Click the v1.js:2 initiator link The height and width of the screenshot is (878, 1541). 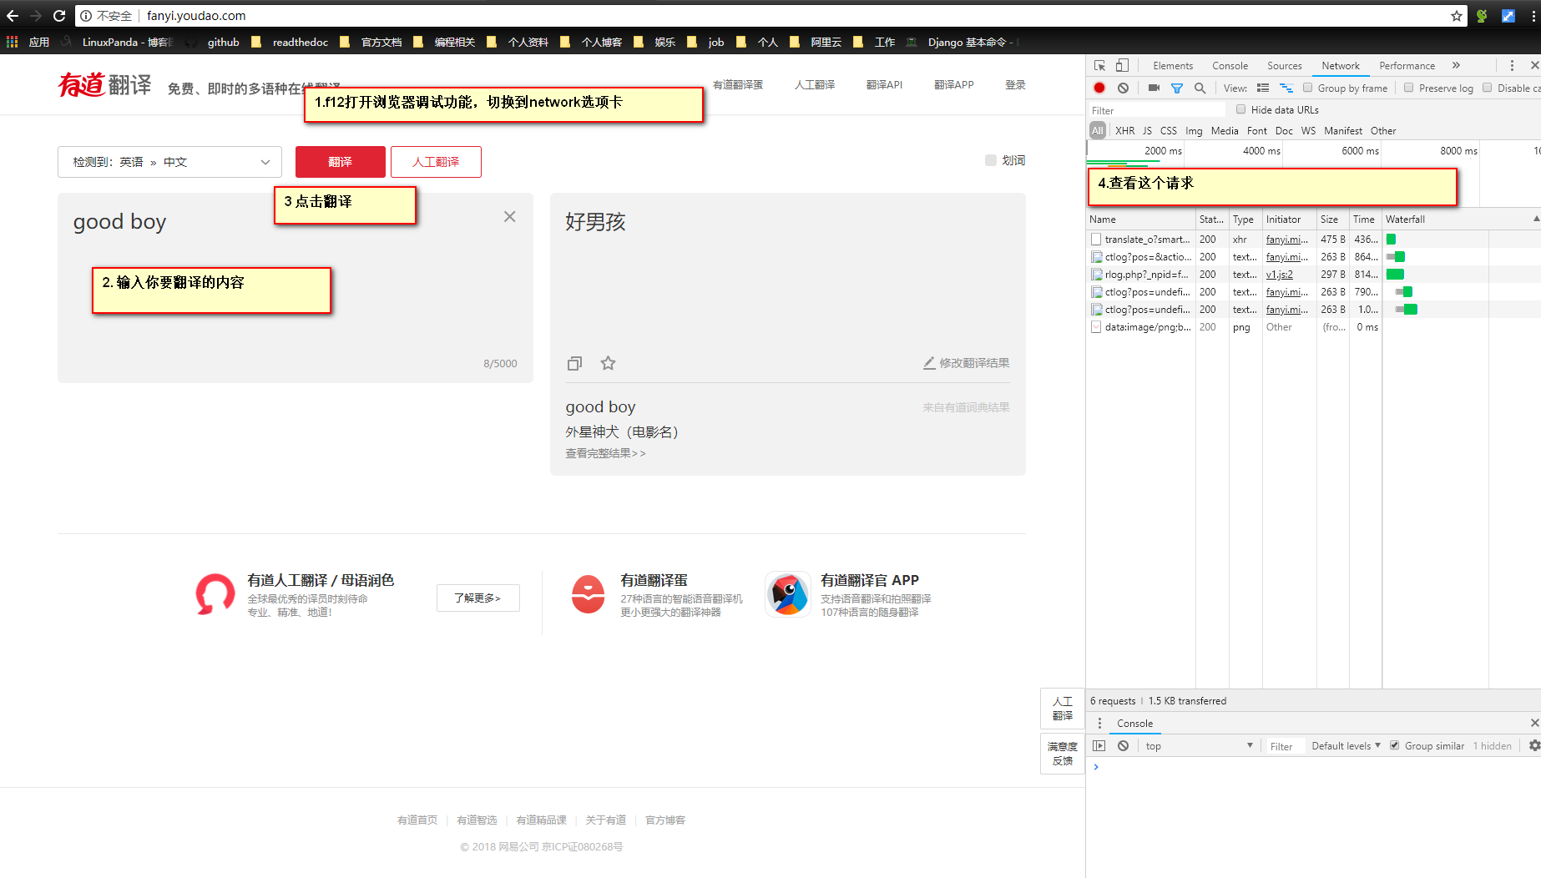click(x=1279, y=274)
